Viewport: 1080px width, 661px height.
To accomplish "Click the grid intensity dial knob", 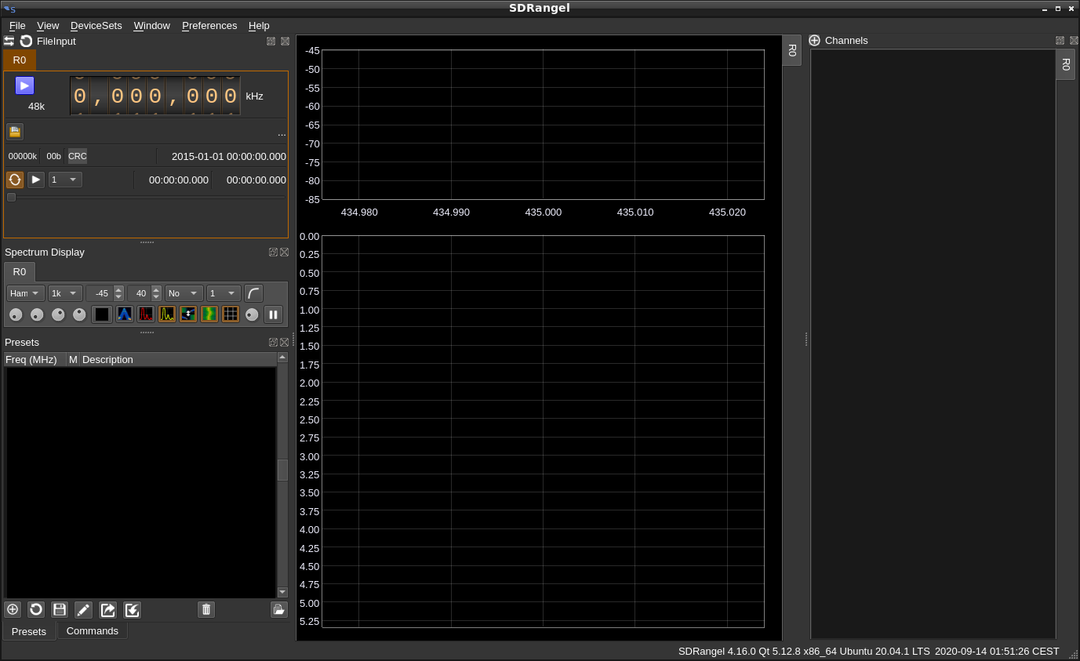I will point(252,314).
